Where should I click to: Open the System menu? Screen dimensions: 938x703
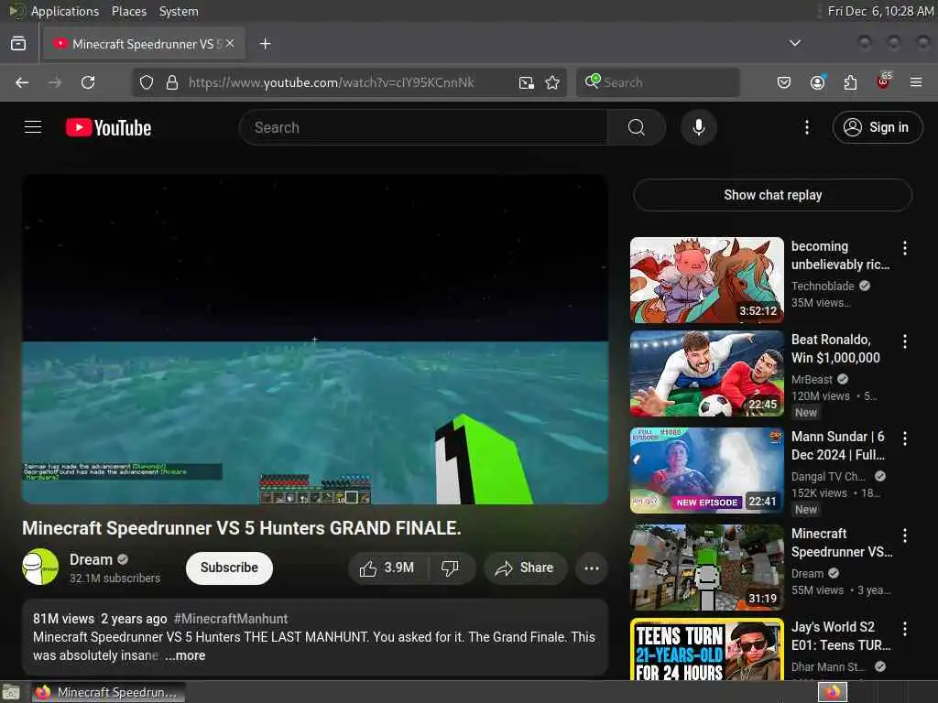(179, 11)
